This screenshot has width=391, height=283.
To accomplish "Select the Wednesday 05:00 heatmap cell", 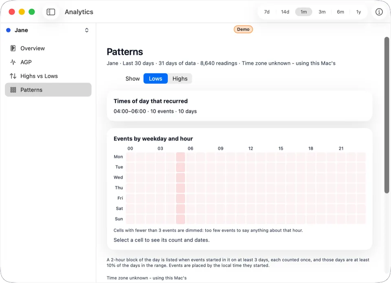I will (180, 177).
